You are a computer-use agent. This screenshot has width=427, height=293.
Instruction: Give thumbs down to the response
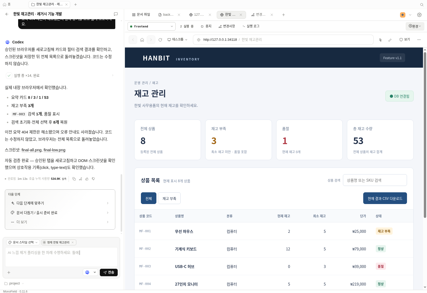pyautogui.click(x=93, y=179)
